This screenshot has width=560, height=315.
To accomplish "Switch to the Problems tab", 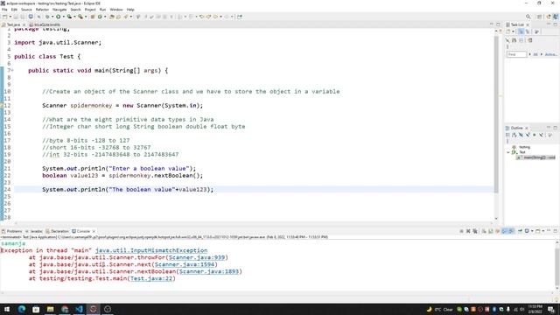I will pyautogui.click(x=12, y=231).
